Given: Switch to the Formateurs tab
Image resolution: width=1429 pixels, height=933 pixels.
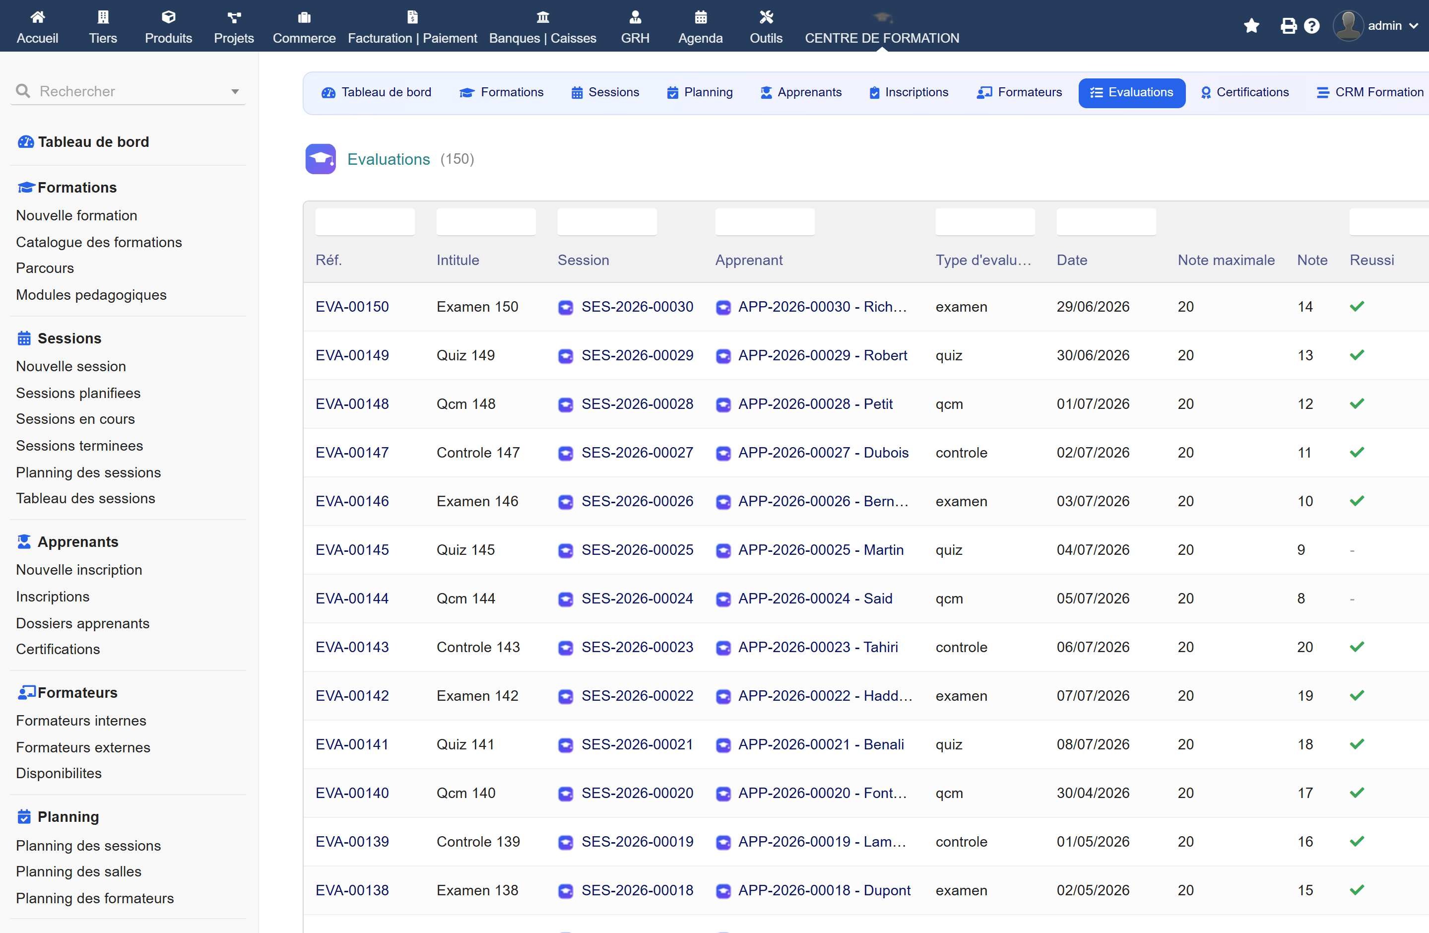Looking at the screenshot, I should coord(1020,92).
